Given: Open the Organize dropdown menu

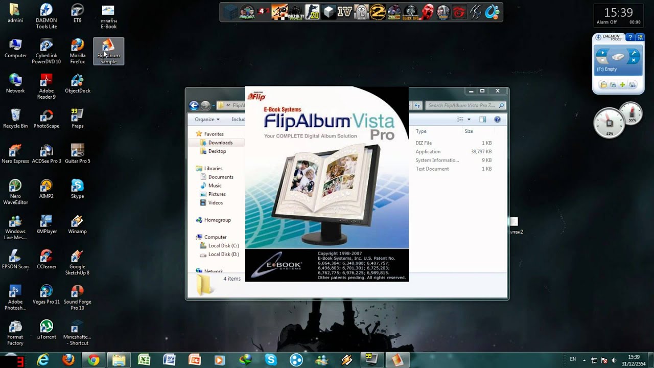Looking at the screenshot, I should [207, 120].
